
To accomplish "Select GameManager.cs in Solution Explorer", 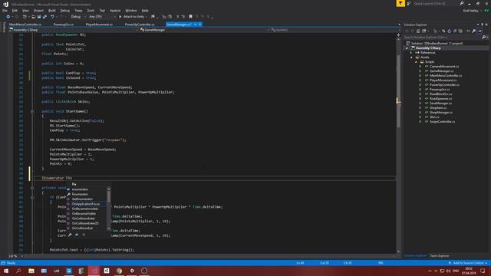I will point(441,71).
